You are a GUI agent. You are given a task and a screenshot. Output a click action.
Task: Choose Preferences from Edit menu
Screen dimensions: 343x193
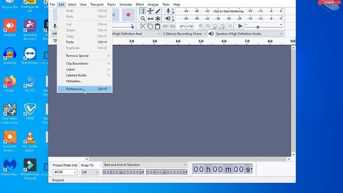pyautogui.click(x=85, y=89)
